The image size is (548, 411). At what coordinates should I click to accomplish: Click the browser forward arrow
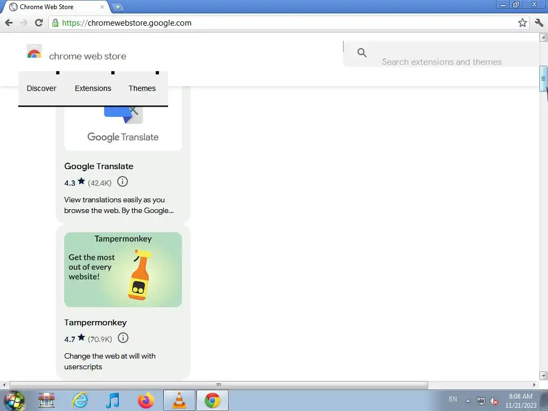coord(24,23)
